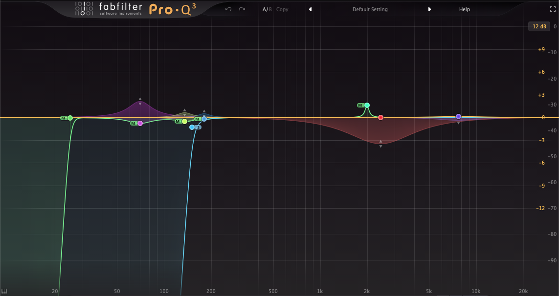Select the teal bell band node near 2 kHz

367,105
